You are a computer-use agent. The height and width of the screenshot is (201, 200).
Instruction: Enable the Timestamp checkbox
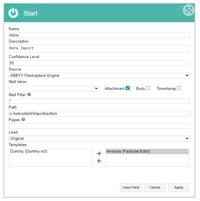[x=179, y=88]
